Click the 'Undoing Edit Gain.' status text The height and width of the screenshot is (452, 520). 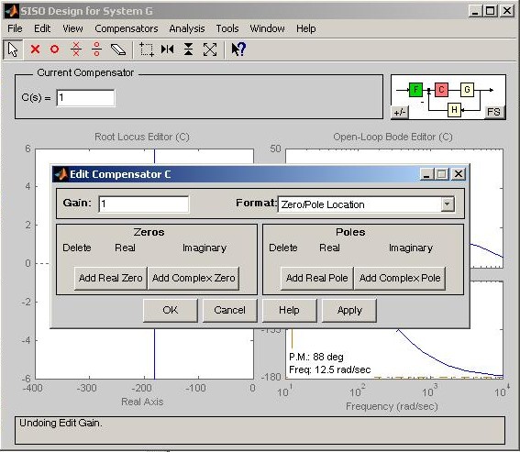61,424
